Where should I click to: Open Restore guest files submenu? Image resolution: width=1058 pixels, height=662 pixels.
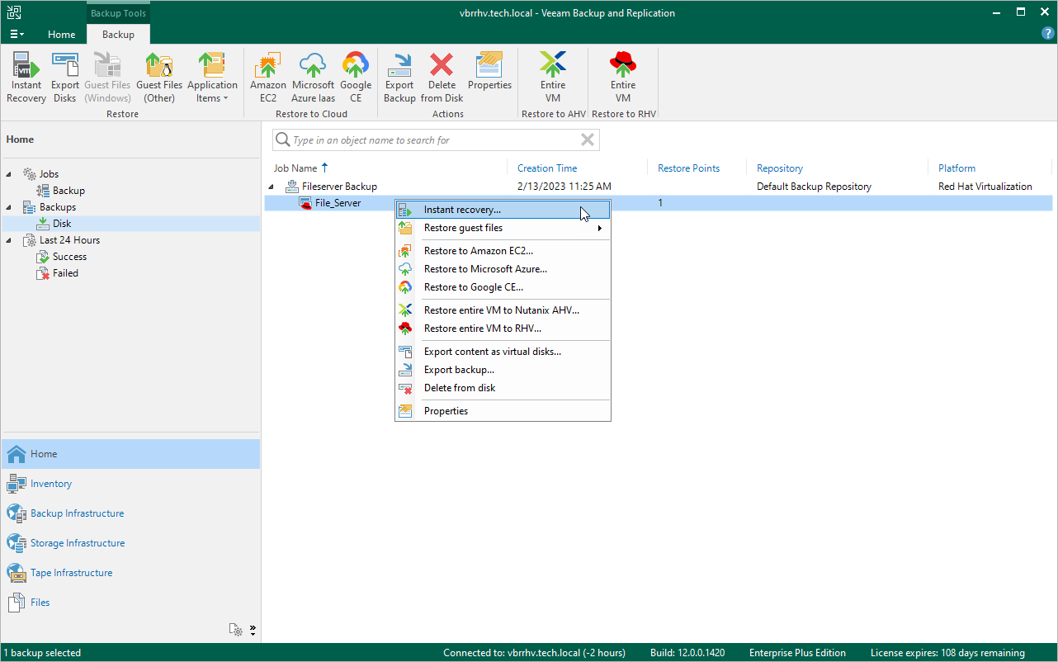point(503,228)
